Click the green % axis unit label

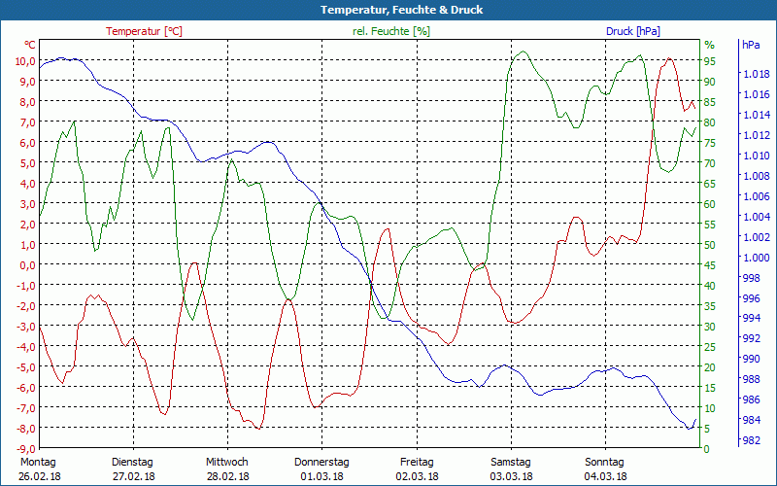tap(709, 45)
